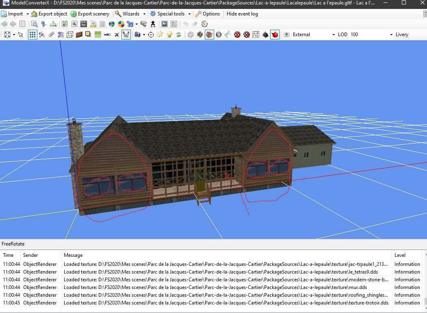Open the document page icon
The width and height of the screenshot is (427, 313).
(23, 24)
